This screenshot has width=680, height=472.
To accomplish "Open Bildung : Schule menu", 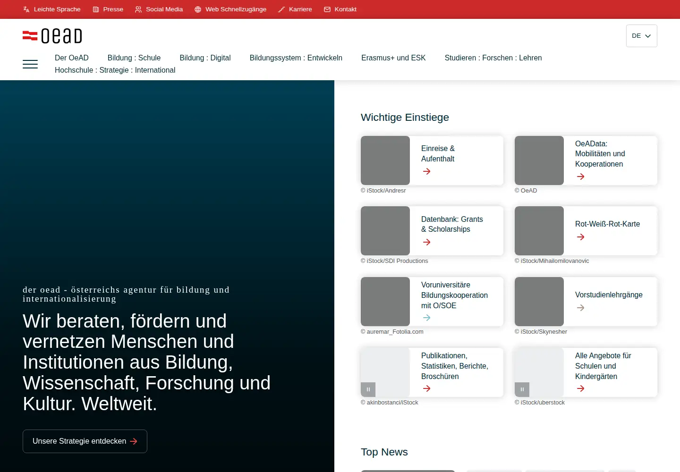I will (134, 58).
